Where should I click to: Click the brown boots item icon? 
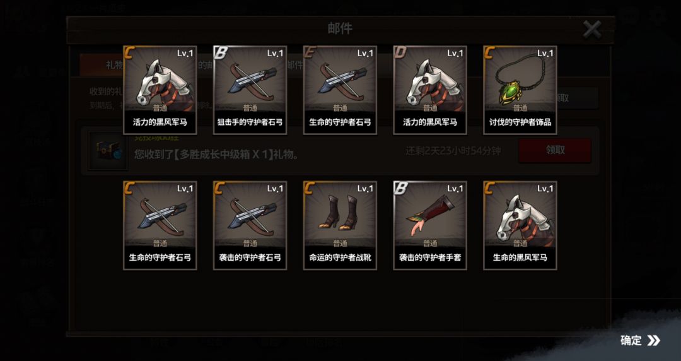pos(340,212)
